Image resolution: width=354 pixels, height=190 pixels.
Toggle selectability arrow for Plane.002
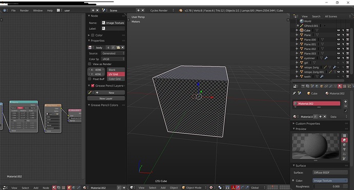pyautogui.click(x=343, y=49)
